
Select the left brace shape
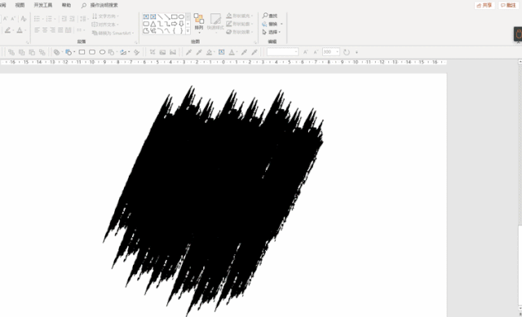coord(174,31)
